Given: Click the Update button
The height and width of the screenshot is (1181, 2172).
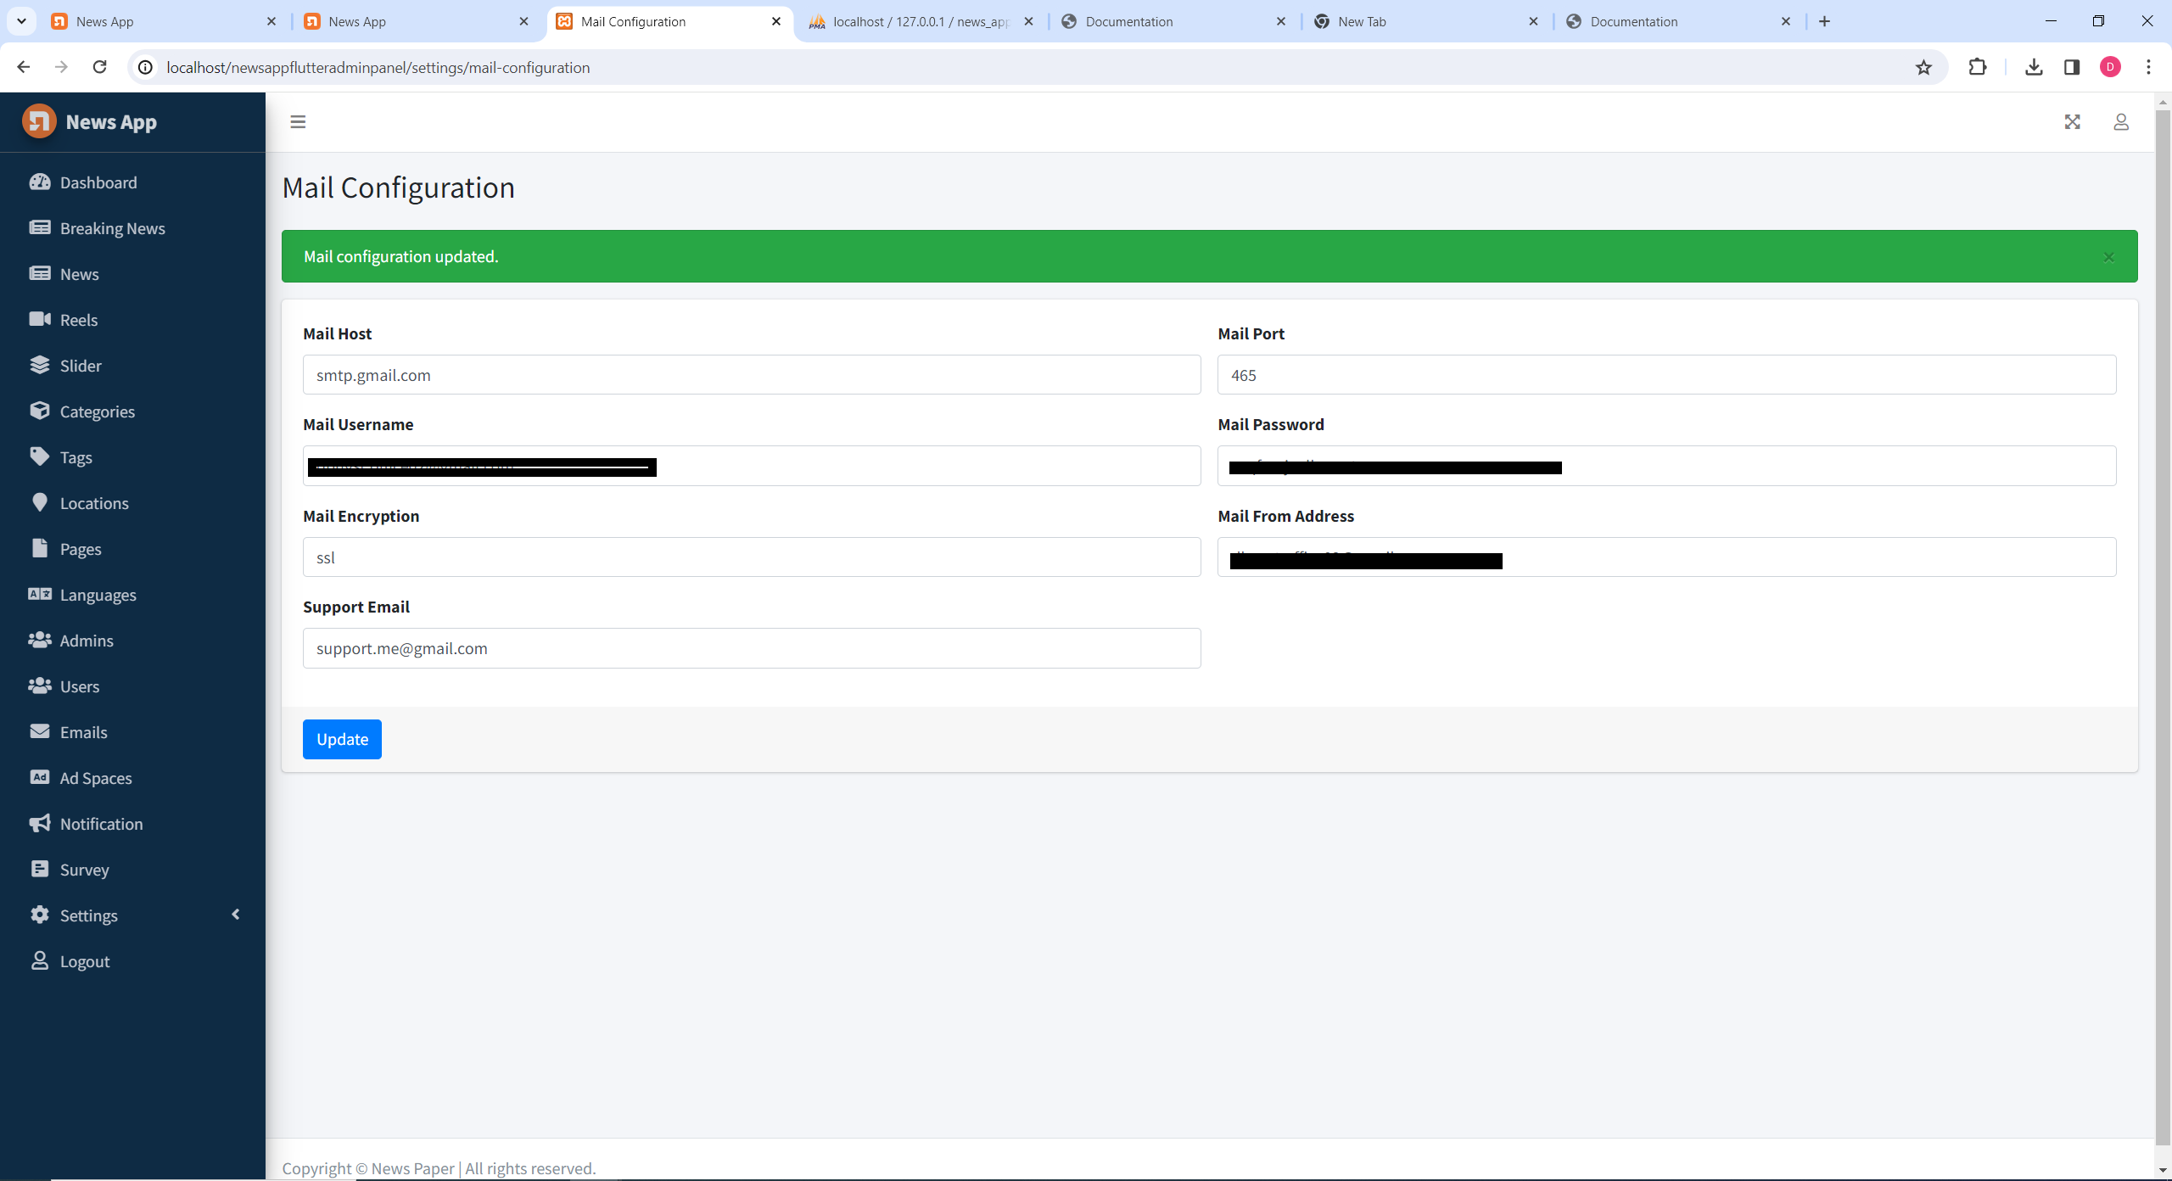Looking at the screenshot, I should (x=342, y=739).
